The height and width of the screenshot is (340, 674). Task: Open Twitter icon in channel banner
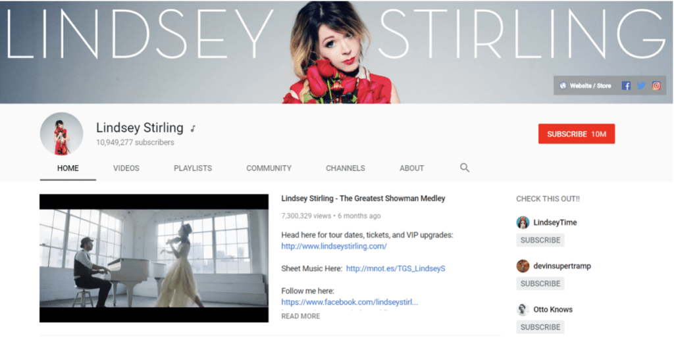point(641,85)
